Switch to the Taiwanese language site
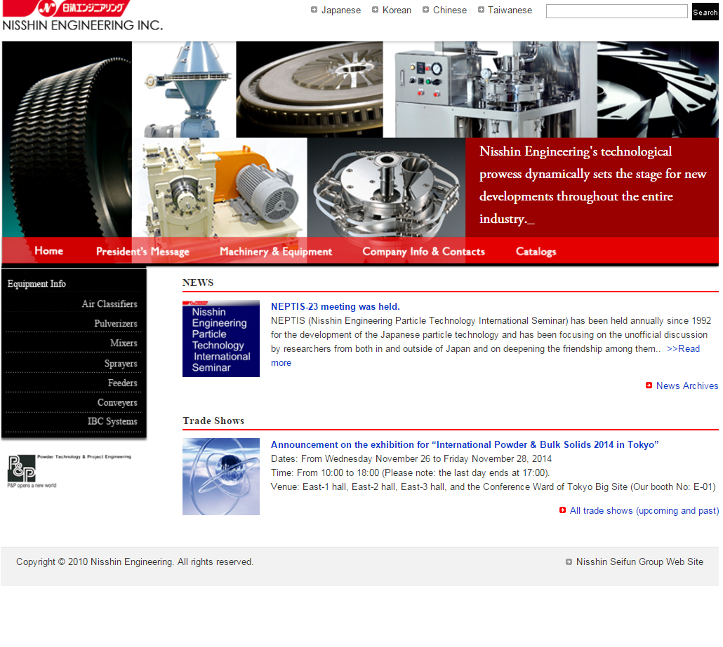Image resolution: width=723 pixels, height=647 pixels. click(x=510, y=10)
